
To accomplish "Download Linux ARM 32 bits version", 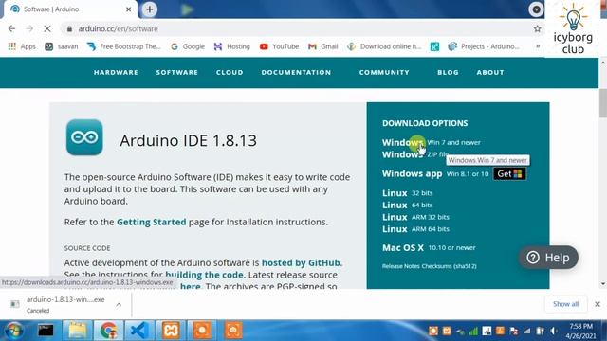I will [x=415, y=217].
